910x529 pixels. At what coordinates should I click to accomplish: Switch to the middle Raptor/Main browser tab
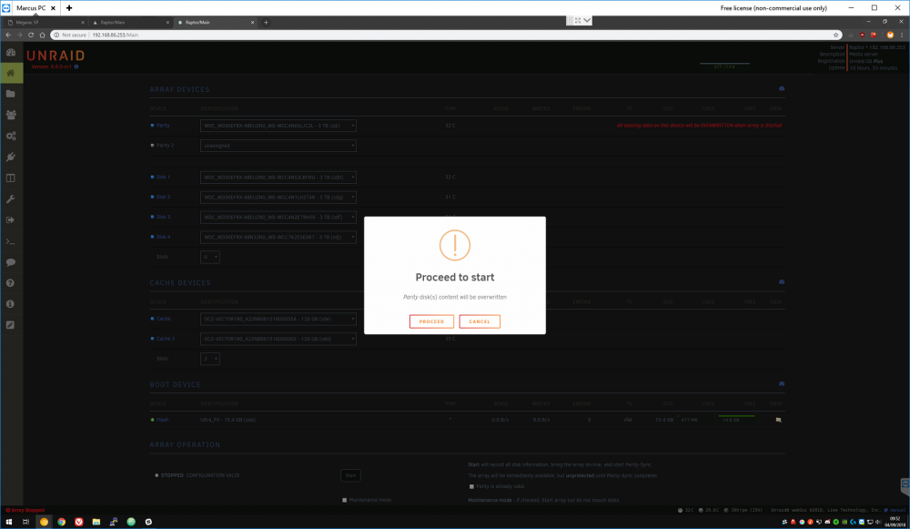click(x=130, y=22)
